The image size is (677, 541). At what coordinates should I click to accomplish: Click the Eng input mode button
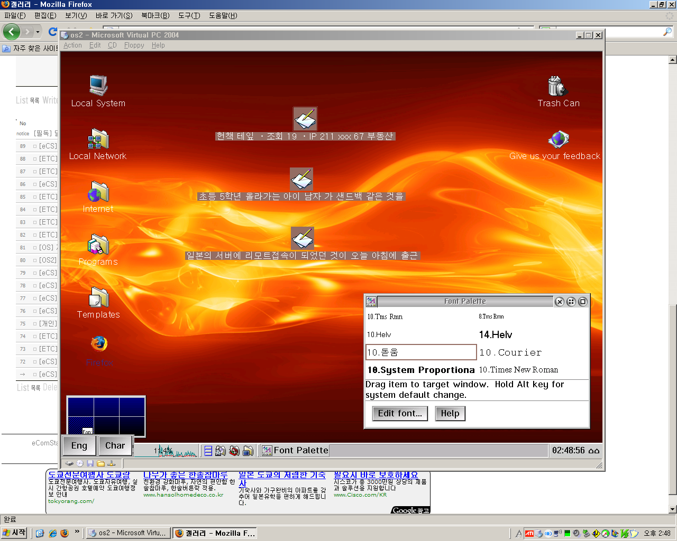point(79,445)
